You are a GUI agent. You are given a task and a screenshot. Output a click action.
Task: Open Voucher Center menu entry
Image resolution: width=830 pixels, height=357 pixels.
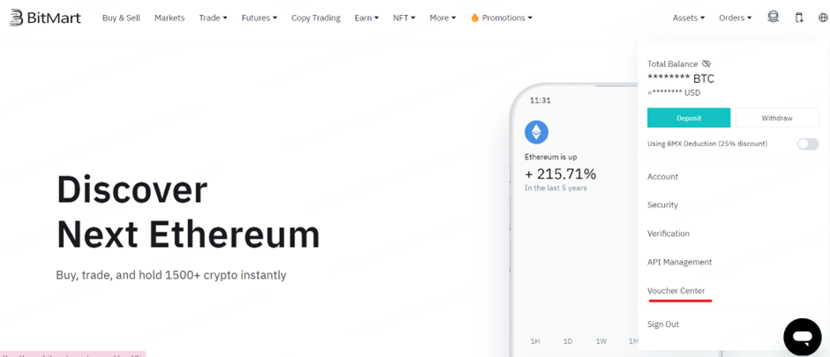676,291
